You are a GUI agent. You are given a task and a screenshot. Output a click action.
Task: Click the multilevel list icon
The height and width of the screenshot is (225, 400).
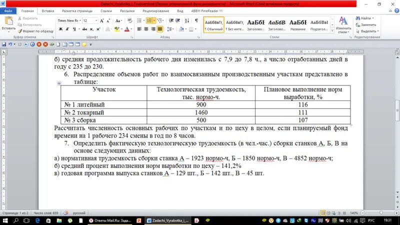tap(160, 20)
